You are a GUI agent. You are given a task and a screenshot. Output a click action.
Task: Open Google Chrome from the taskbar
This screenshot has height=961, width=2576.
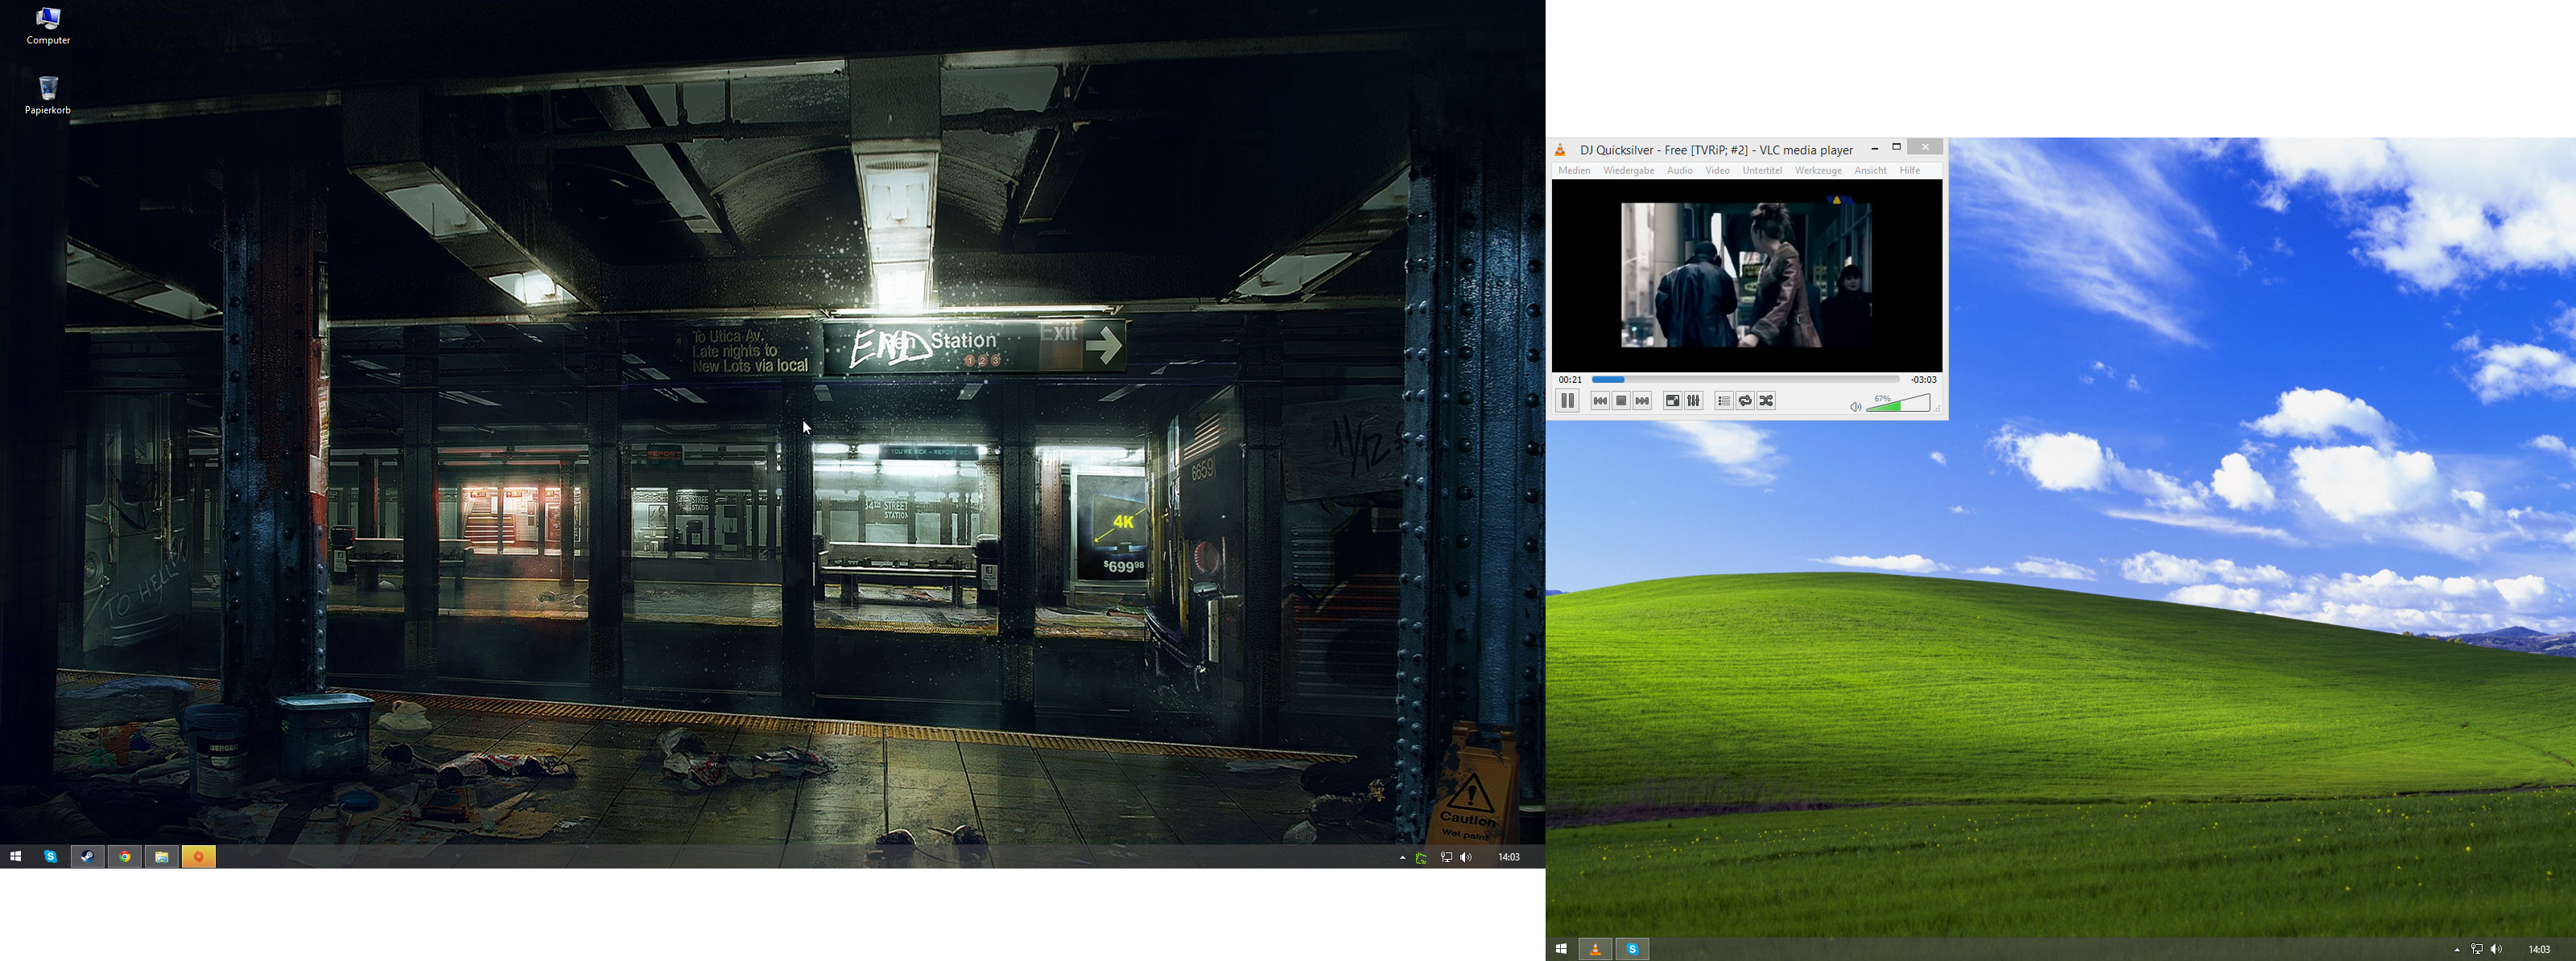tap(125, 857)
